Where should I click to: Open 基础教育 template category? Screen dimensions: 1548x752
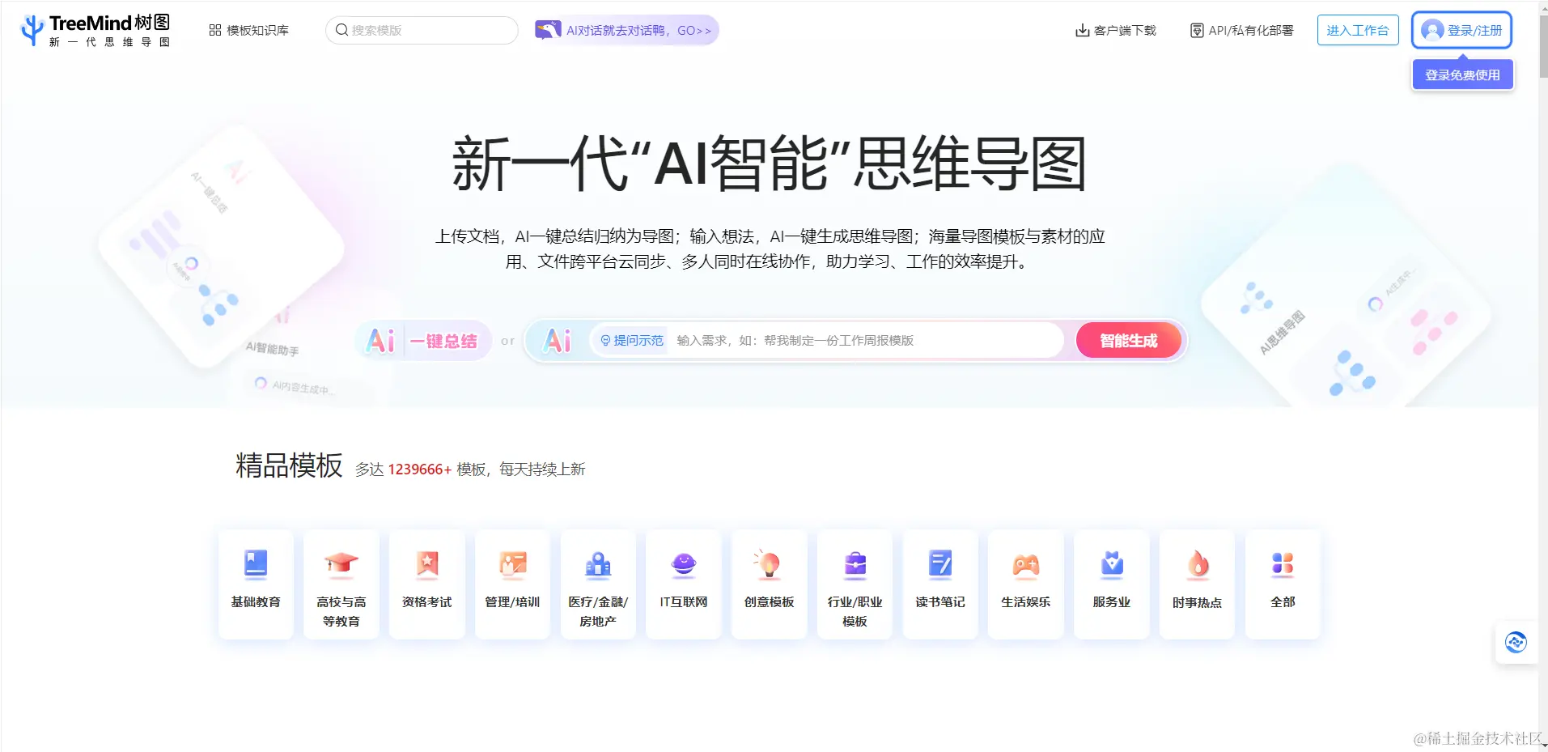click(x=256, y=584)
